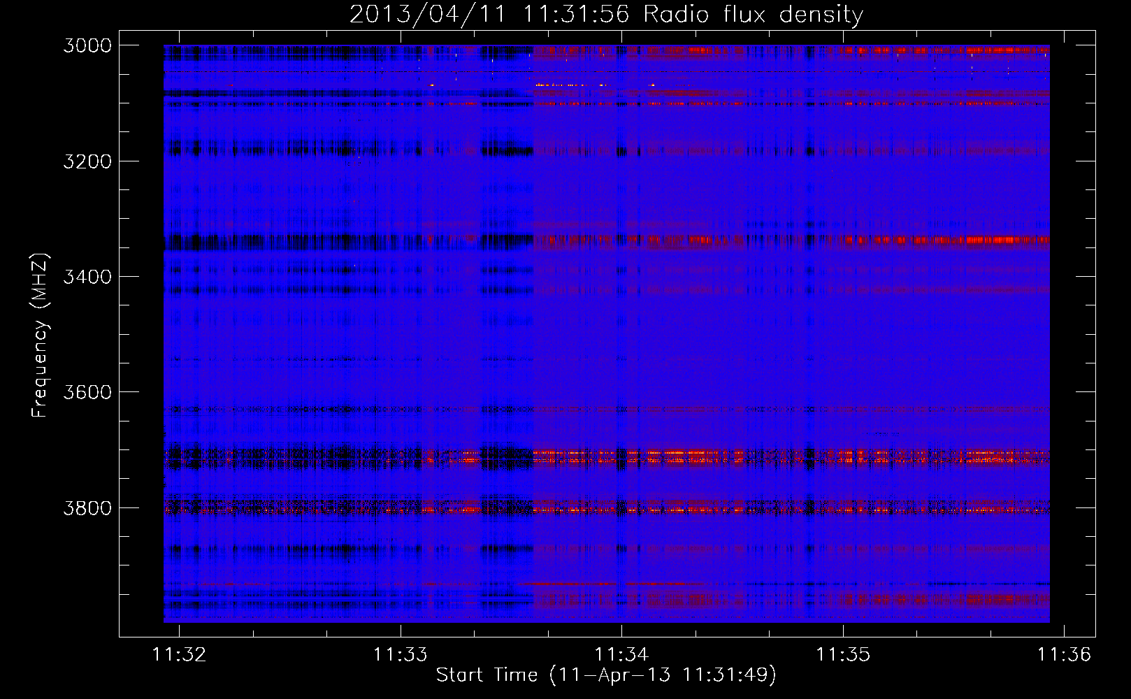The image size is (1131, 699).
Task: Click the "Frequency (MHZ)" axis title
Action: pyautogui.click(x=40, y=336)
